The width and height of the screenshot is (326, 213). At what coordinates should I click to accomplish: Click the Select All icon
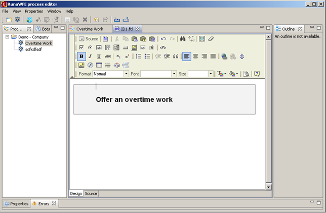pos(202,39)
